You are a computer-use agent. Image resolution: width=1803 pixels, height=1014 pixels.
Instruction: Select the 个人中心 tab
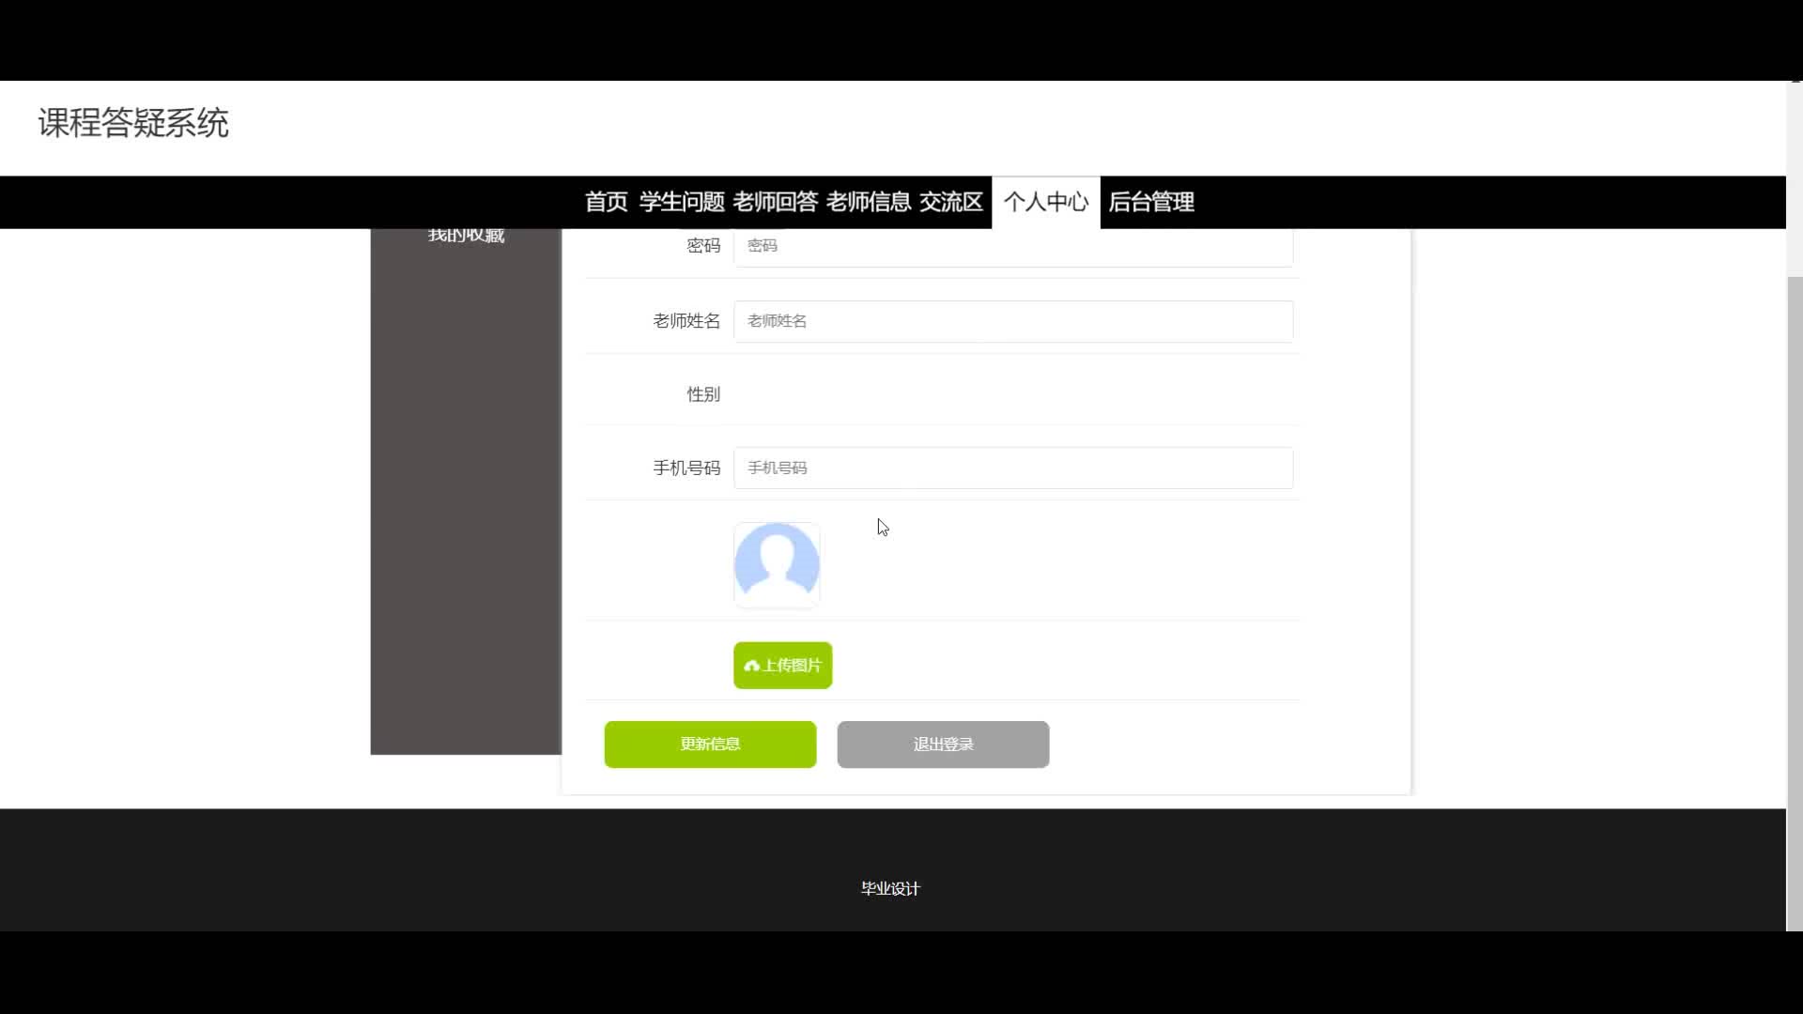tap(1045, 202)
